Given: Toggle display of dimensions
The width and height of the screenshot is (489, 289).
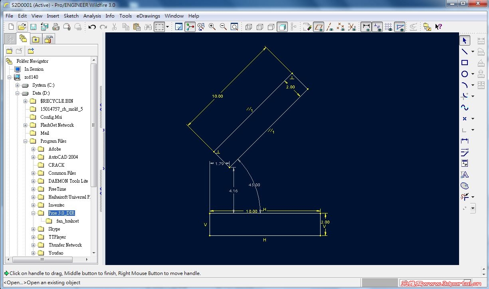Looking at the screenshot, I should pyautogui.click(x=366, y=27).
